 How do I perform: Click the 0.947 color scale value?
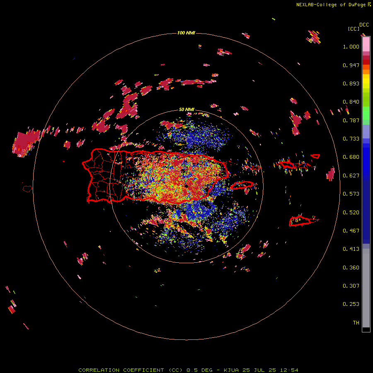coord(351,65)
